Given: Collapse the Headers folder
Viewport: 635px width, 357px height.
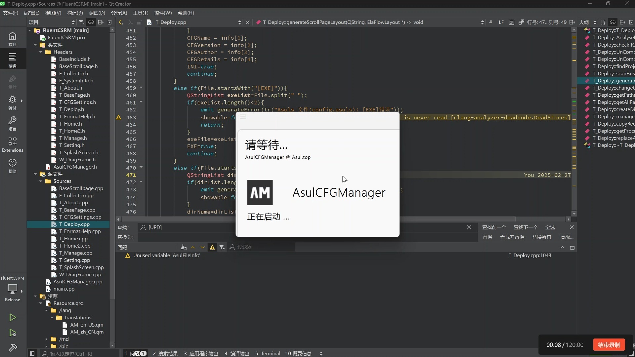Looking at the screenshot, I should coord(41,52).
